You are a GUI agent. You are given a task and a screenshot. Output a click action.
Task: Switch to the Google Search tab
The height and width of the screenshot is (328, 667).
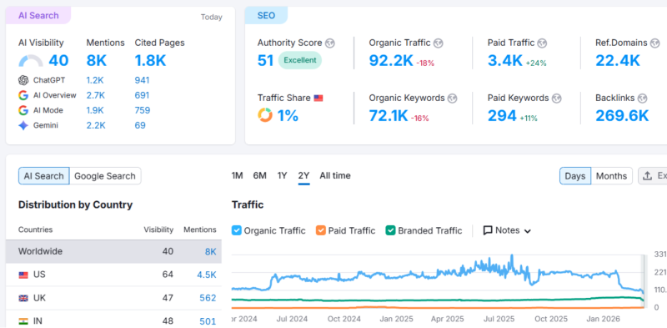[105, 176]
